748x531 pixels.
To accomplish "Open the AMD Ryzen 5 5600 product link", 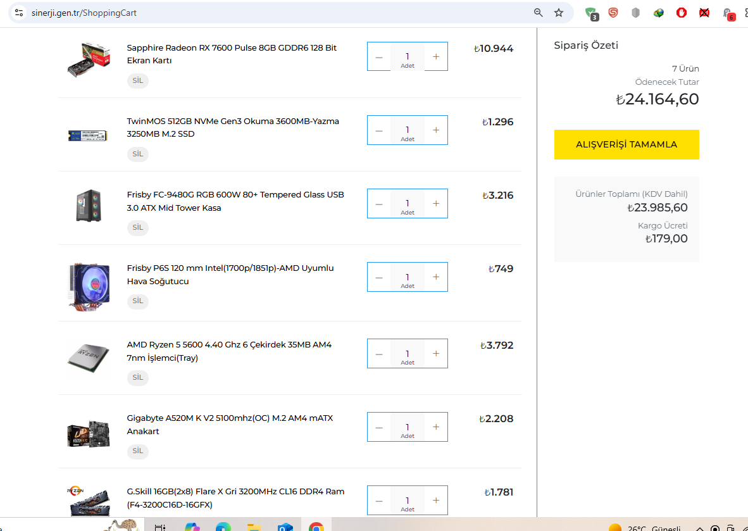I will click(229, 351).
